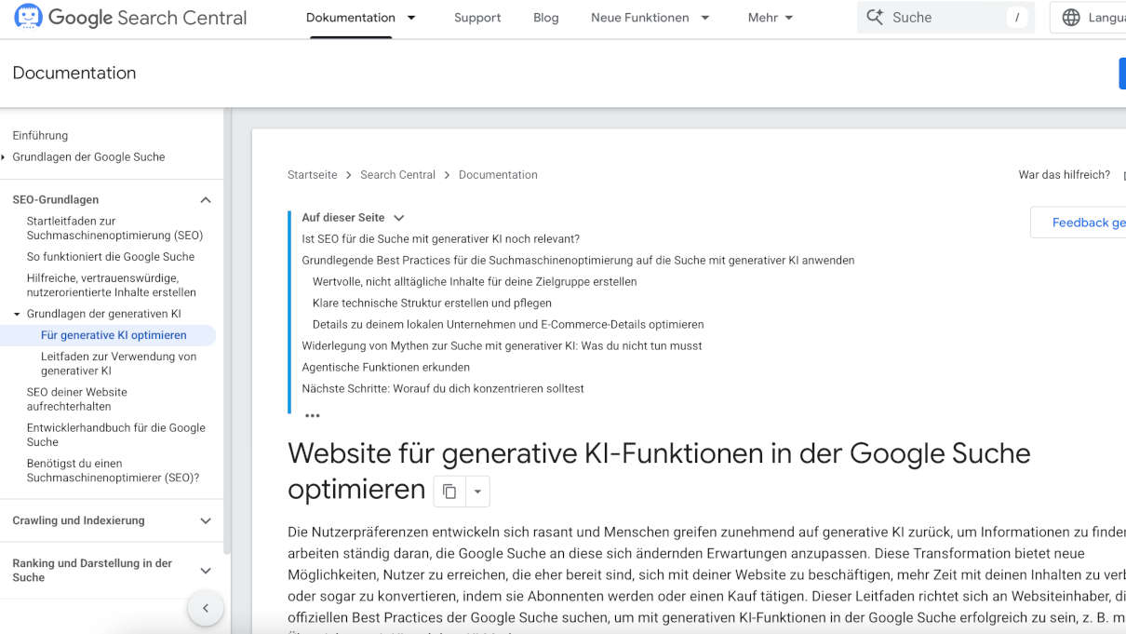Open Dokumentation dropdown arrow
The height and width of the screenshot is (634, 1126).
[411, 18]
